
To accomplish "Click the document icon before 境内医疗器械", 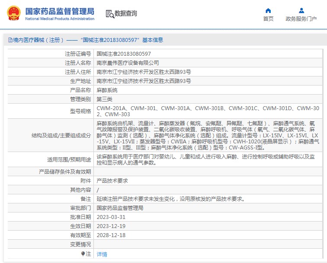I will coord(10,40).
